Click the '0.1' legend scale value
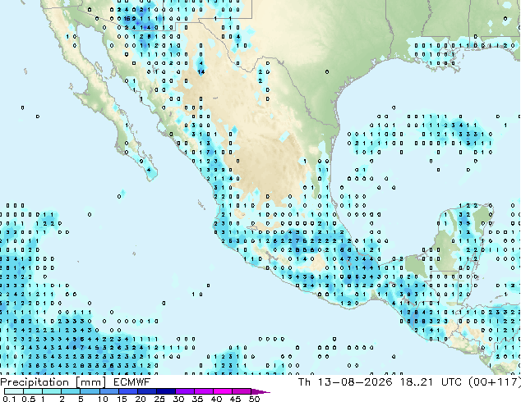This screenshot has width=521, height=402. [9, 399]
